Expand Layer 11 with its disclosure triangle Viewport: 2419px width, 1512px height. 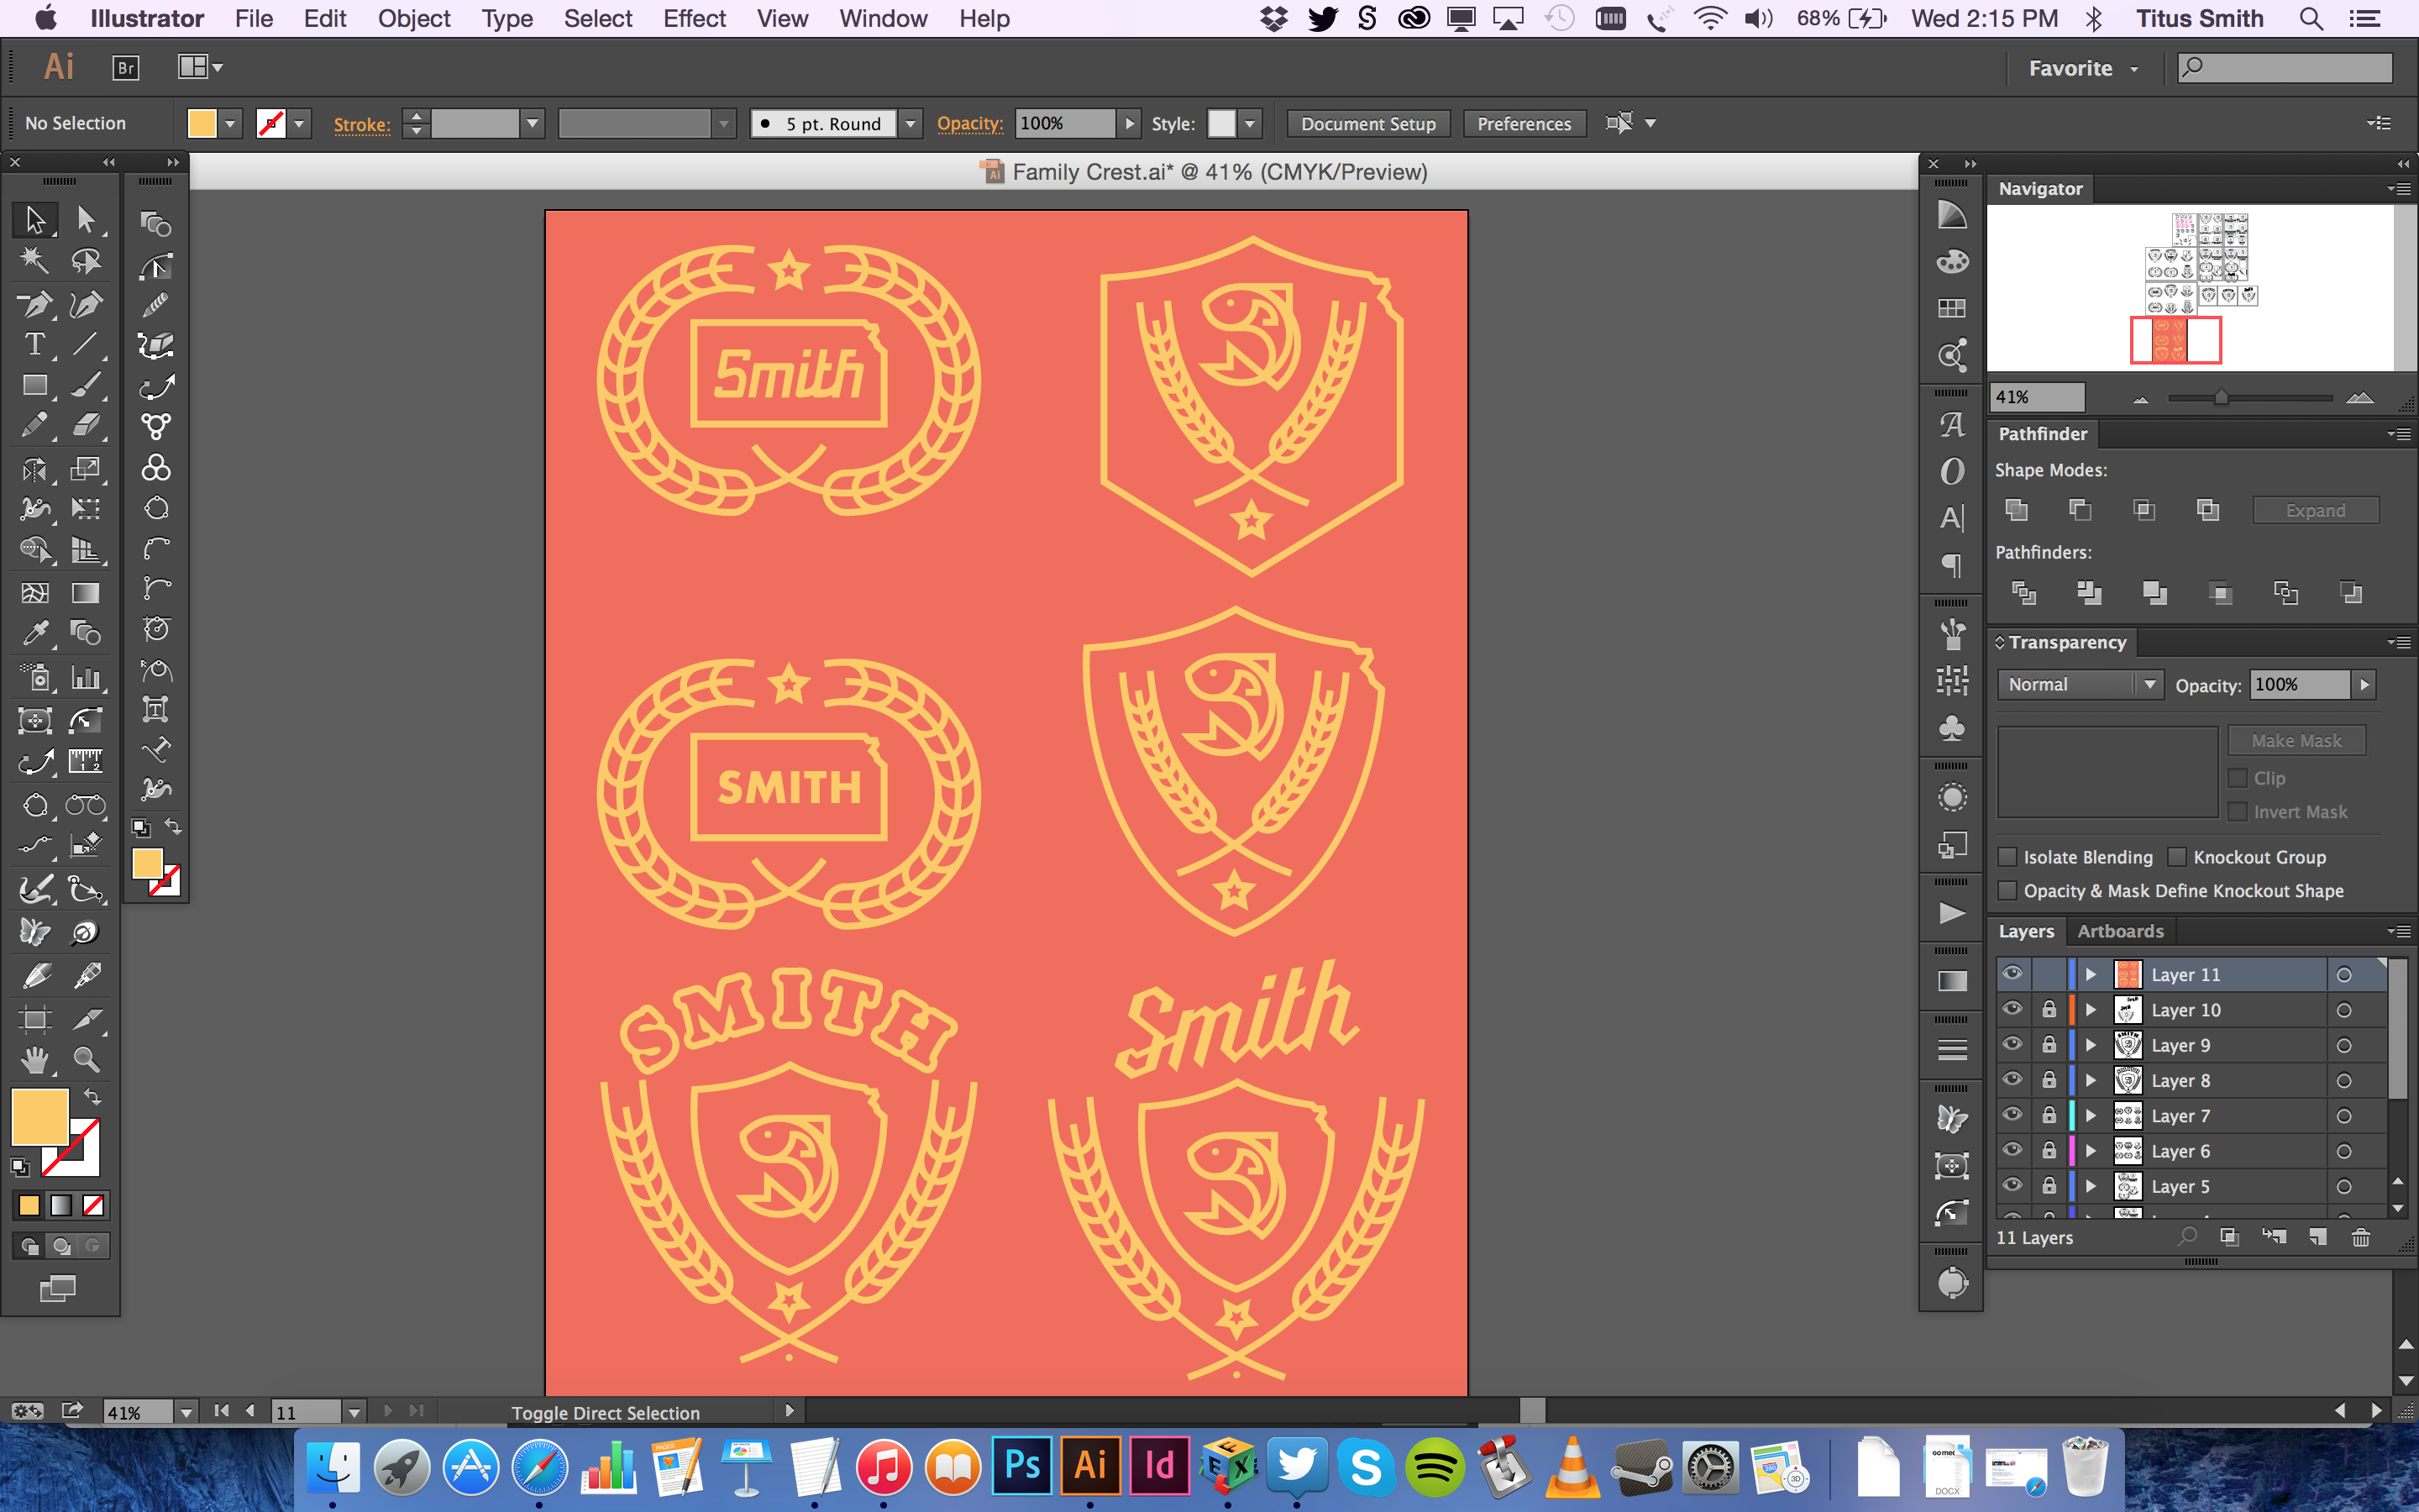point(2090,974)
